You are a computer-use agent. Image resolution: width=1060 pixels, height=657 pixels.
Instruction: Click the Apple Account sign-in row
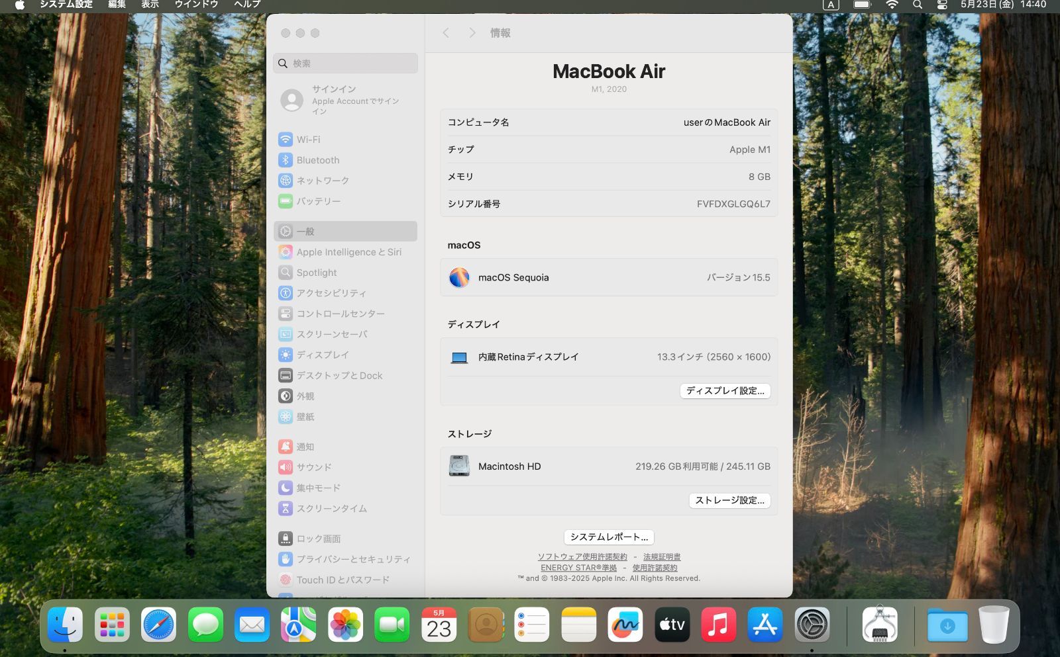pyautogui.click(x=345, y=100)
